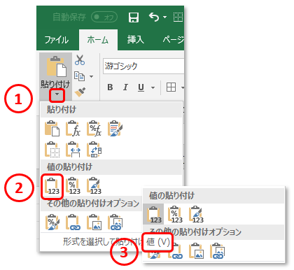Screen dimensions: 294x270
Task: Select Transpose paste icon
Action: pos(94,149)
